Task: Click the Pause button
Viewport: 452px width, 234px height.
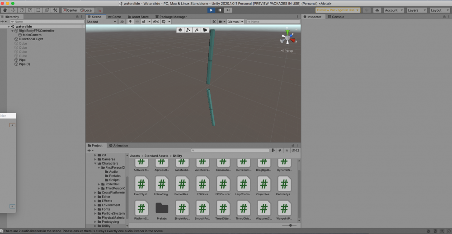Action: point(220,10)
